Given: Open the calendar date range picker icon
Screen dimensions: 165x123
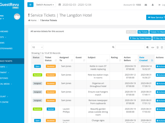Looking at the screenshot, I should (60, 5).
